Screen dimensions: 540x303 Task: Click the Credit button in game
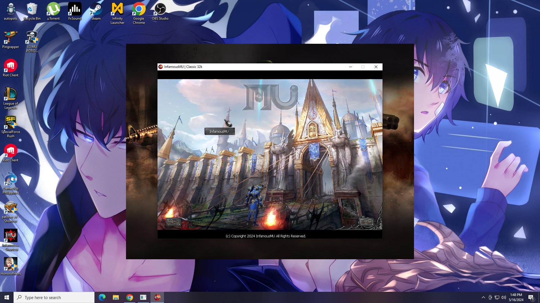366,222
